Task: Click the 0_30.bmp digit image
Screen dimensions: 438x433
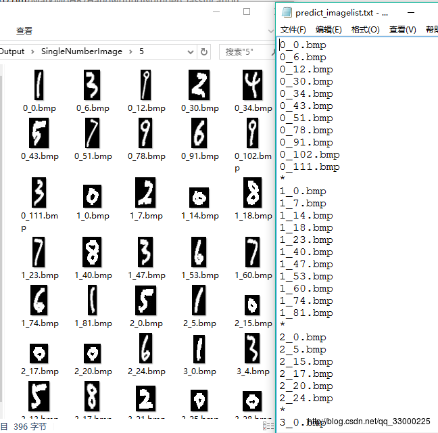Action: 199,85
